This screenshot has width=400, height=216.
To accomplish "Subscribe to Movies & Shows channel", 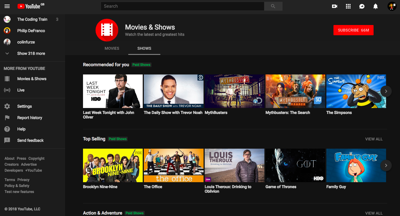I will point(353,30).
